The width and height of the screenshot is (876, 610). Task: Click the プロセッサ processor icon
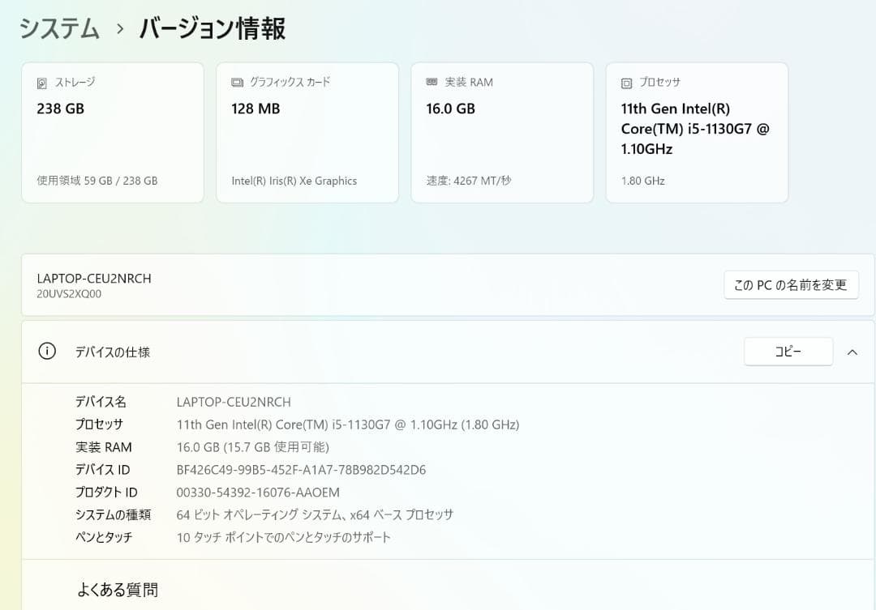627,82
